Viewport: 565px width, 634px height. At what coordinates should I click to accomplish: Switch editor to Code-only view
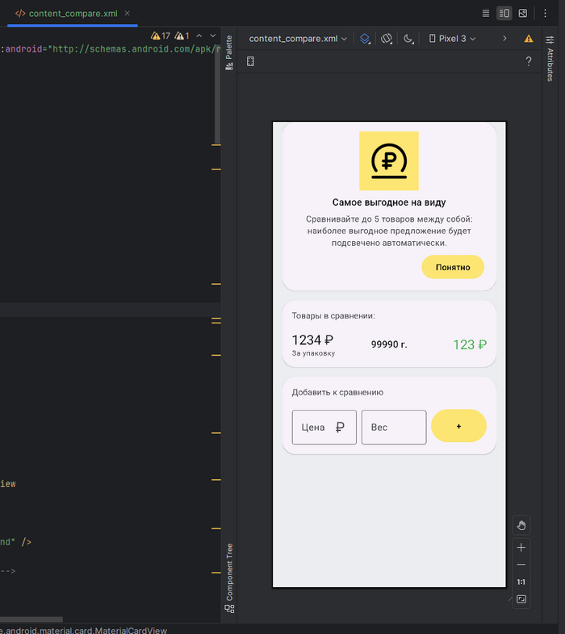(485, 14)
